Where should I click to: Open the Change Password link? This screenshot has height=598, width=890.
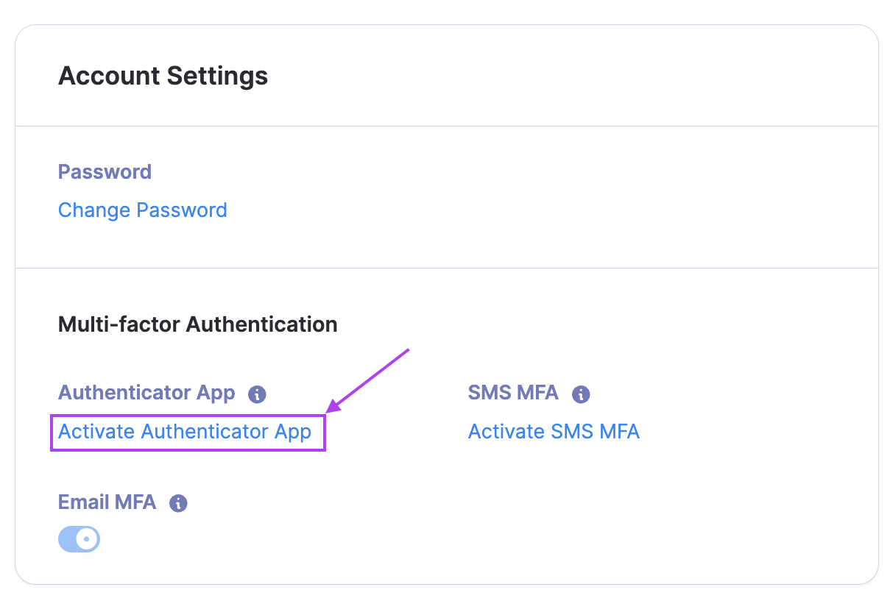point(142,210)
